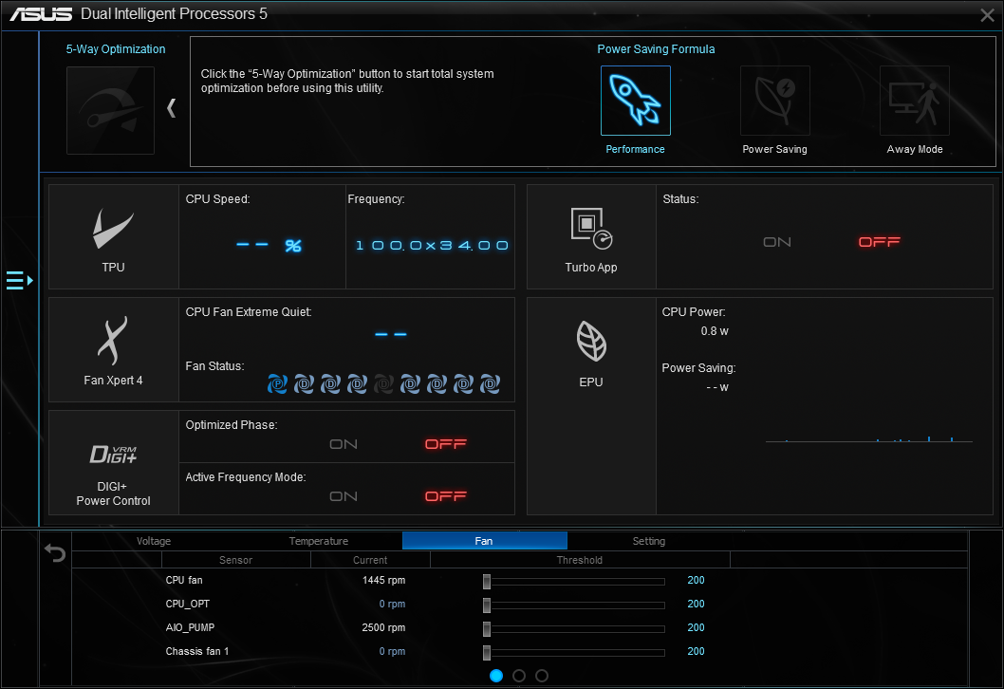Viewport: 1004px width, 689px height.
Task: Expand the left sidebar menu
Action: click(19, 281)
